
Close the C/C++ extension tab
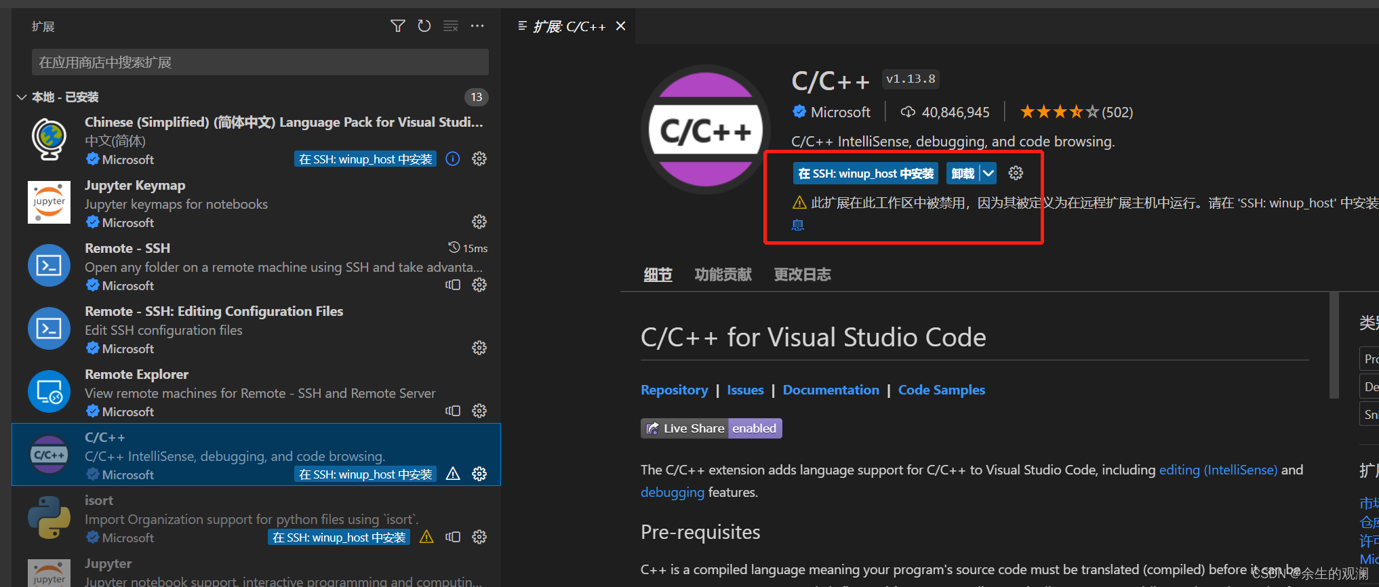click(x=620, y=26)
